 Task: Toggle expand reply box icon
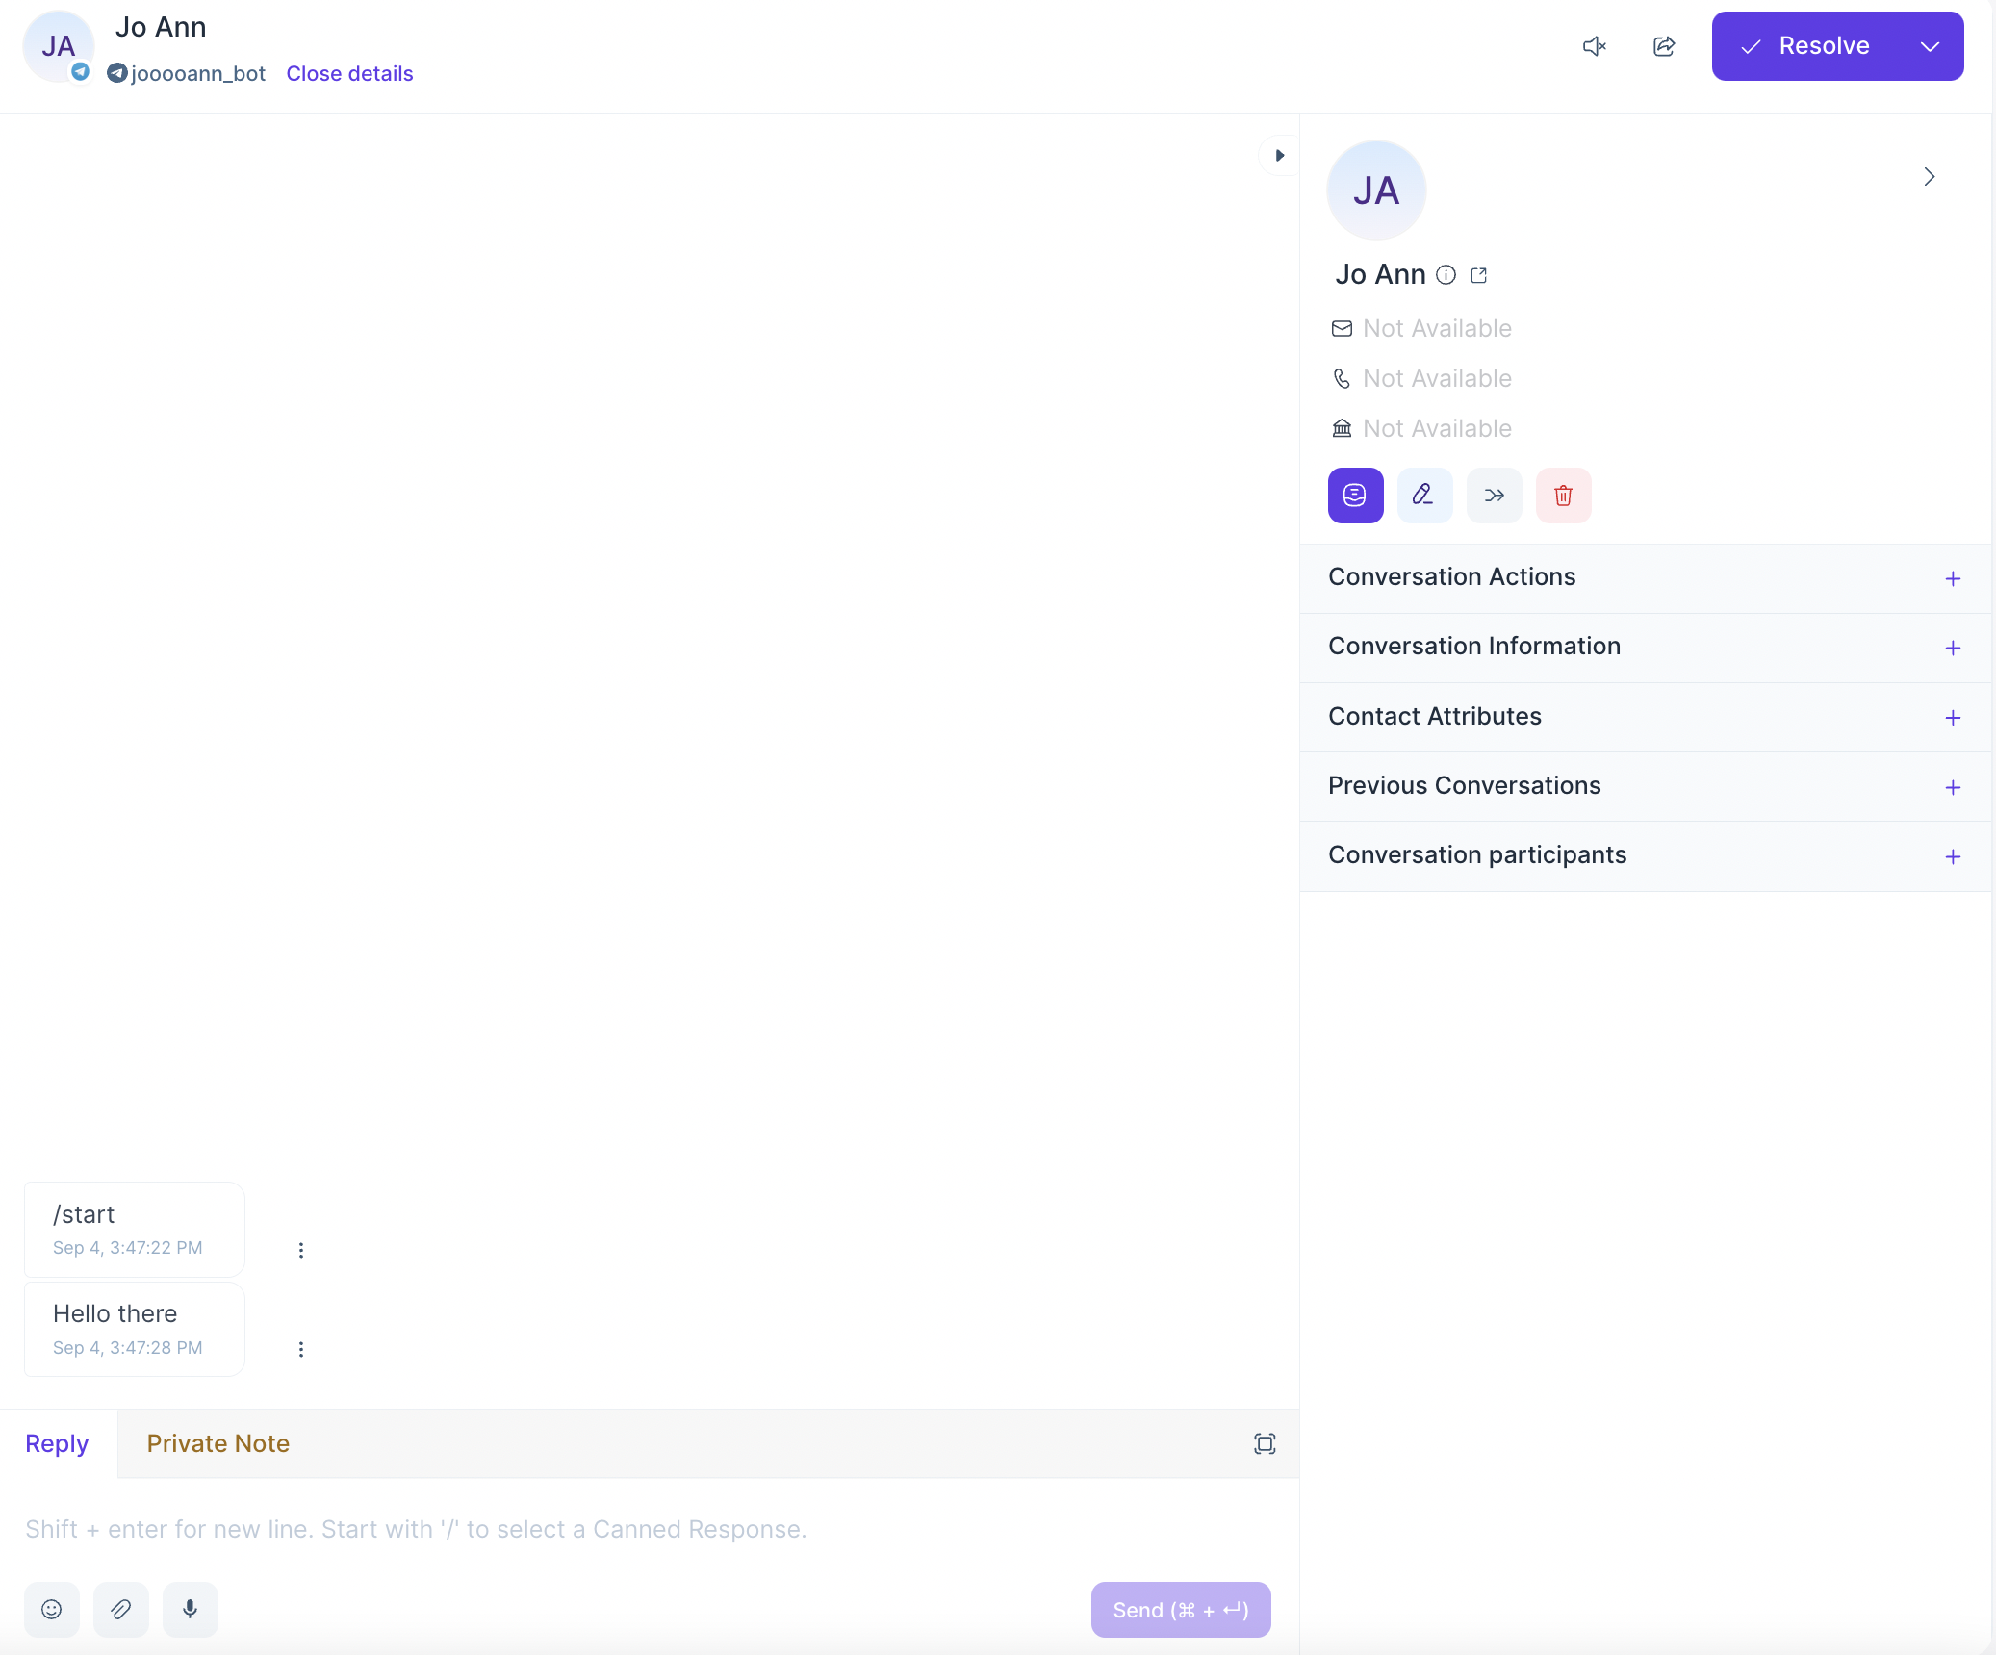click(x=1264, y=1441)
